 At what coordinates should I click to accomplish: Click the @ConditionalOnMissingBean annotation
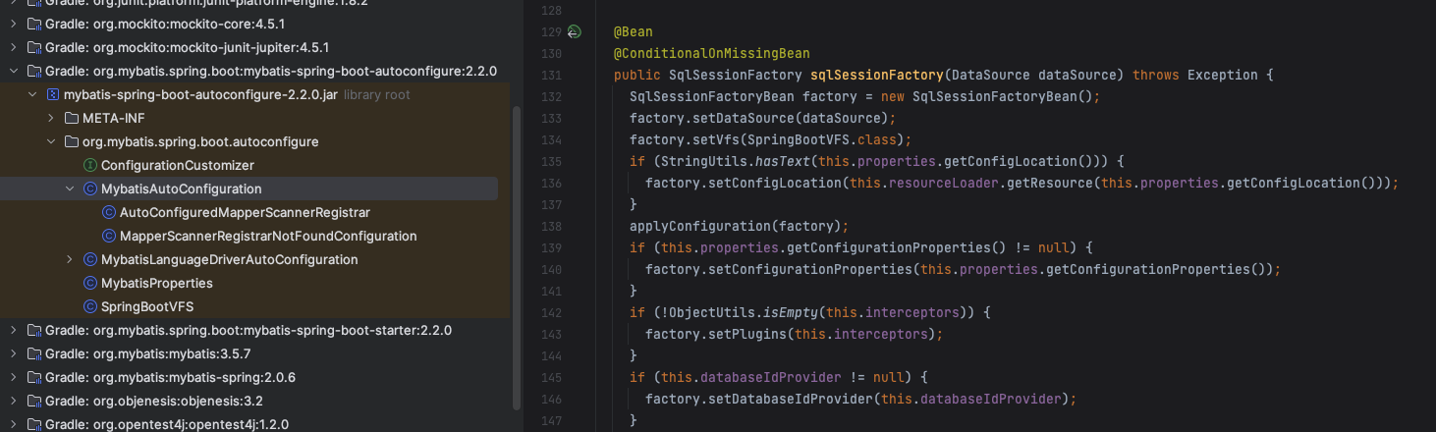[711, 53]
